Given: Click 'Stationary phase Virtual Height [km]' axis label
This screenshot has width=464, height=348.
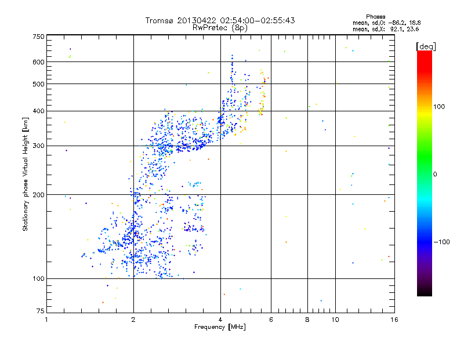Looking at the screenshot, I should [26, 174].
